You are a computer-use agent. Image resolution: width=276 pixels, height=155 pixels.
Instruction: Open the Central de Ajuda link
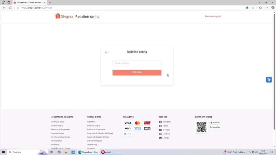[x=58, y=122]
